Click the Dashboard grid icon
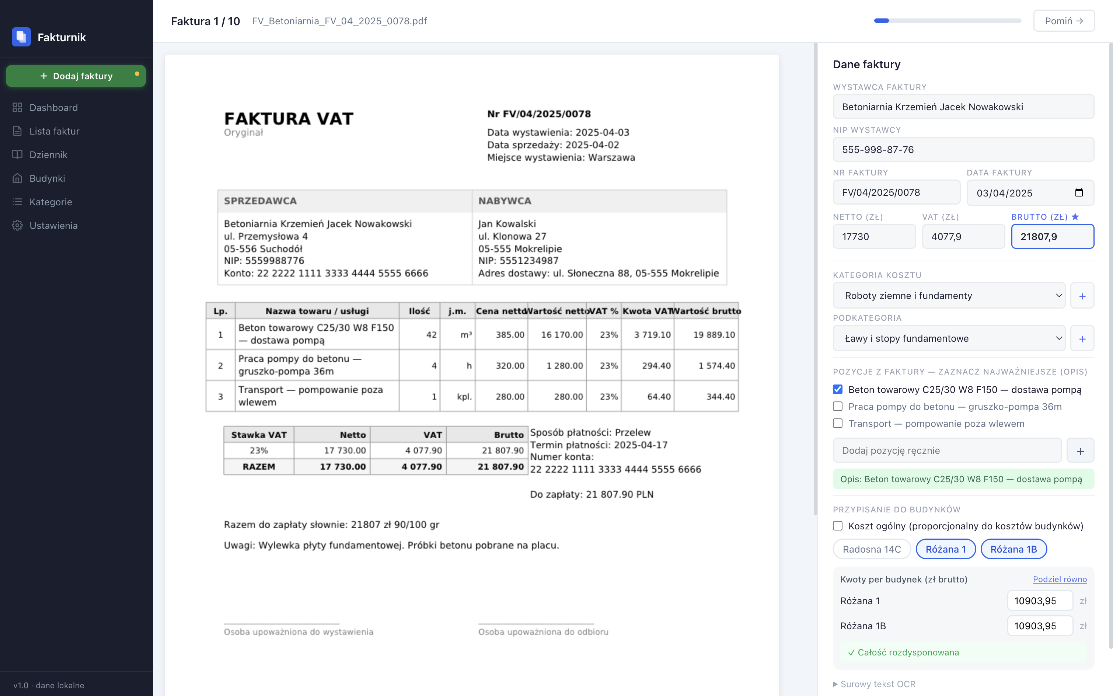The width and height of the screenshot is (1113, 696). point(17,107)
